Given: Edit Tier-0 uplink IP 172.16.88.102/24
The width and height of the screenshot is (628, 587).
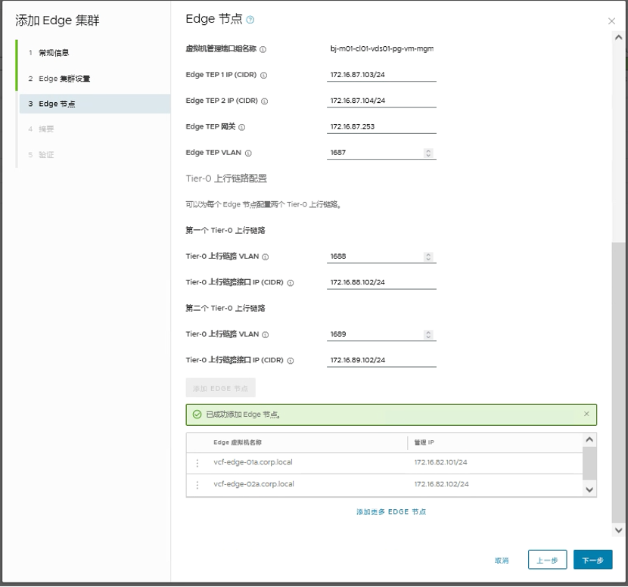Looking at the screenshot, I should click(381, 283).
